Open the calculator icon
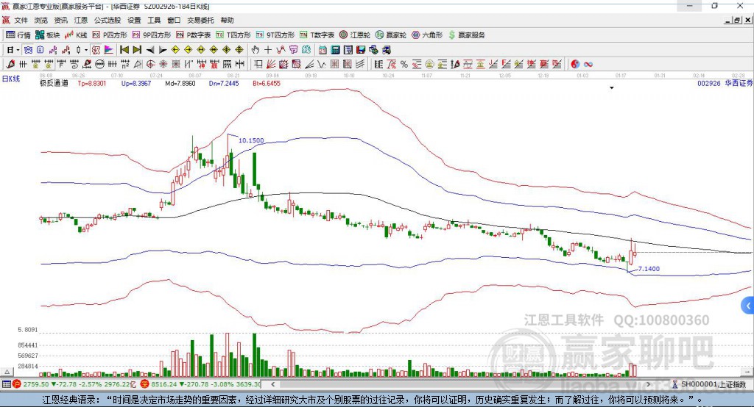Screen dimensions: 754x407 tap(335, 50)
